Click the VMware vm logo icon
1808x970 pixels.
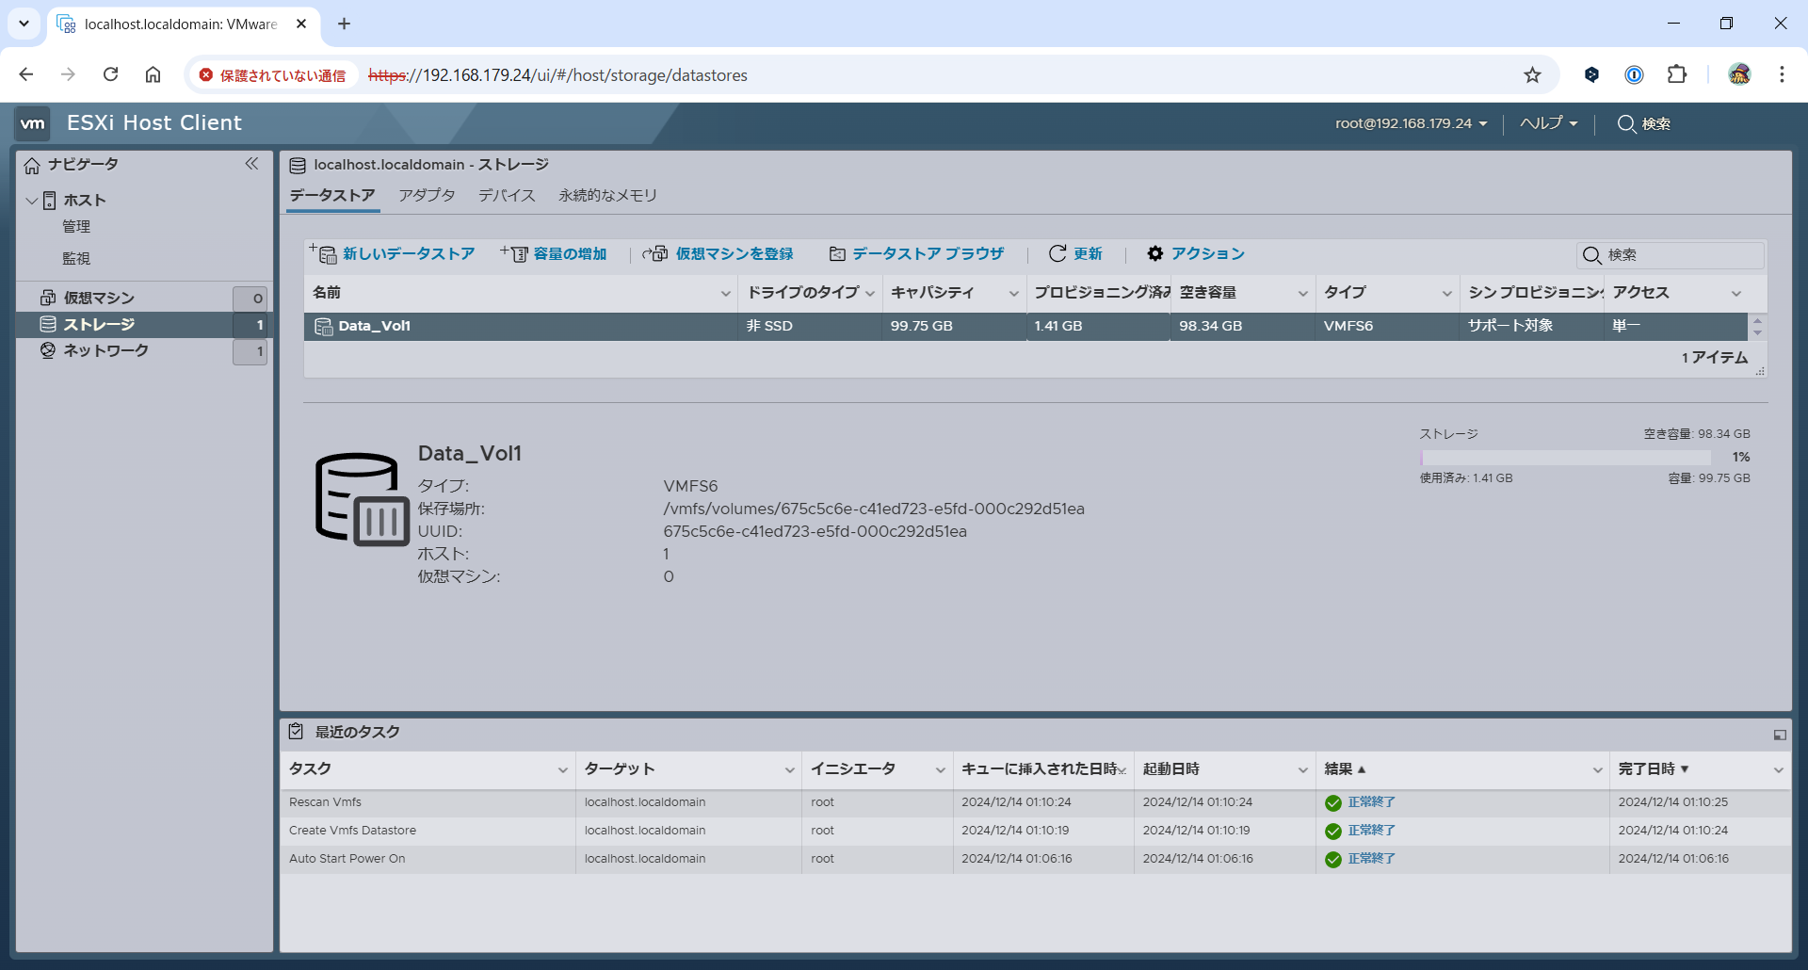pos(33,123)
